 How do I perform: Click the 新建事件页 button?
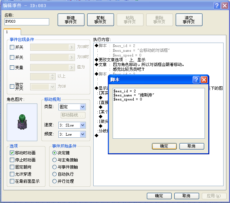click(x=71, y=20)
